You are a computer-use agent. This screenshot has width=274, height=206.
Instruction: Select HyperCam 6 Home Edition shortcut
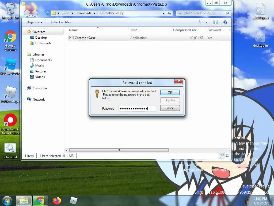(x=10, y=124)
